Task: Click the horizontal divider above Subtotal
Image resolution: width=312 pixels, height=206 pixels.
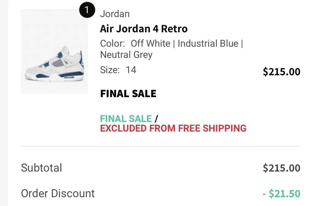Action: click(x=161, y=146)
